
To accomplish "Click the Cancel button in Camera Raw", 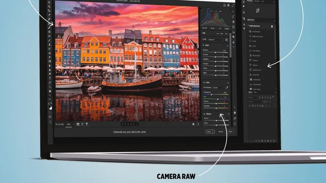I will point(221,131).
